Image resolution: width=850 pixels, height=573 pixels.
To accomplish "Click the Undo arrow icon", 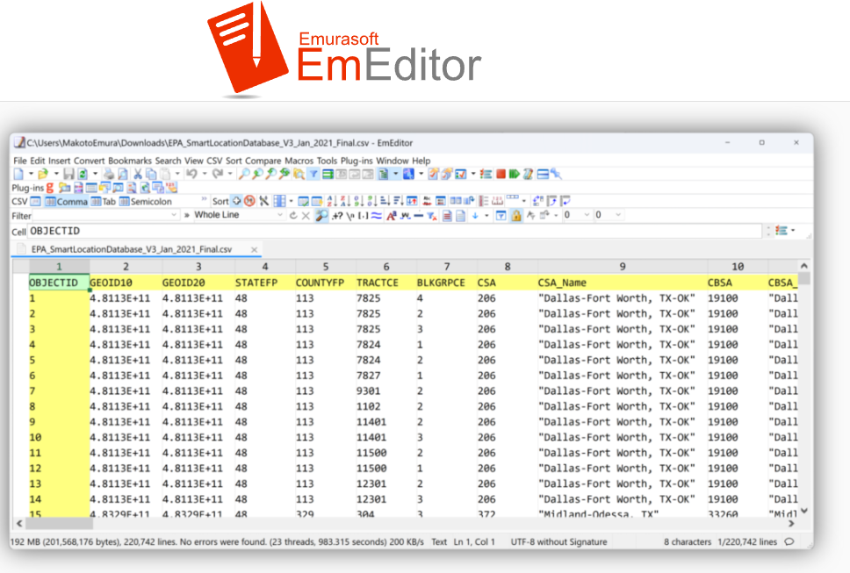I will [x=192, y=174].
